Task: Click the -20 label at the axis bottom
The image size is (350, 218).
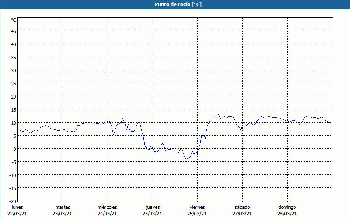Action: point(13,201)
